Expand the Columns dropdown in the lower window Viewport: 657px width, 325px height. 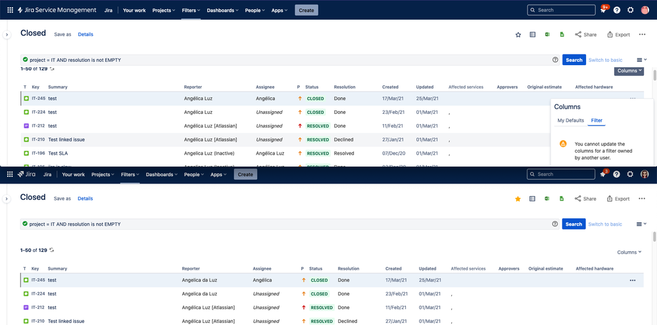pyautogui.click(x=629, y=252)
